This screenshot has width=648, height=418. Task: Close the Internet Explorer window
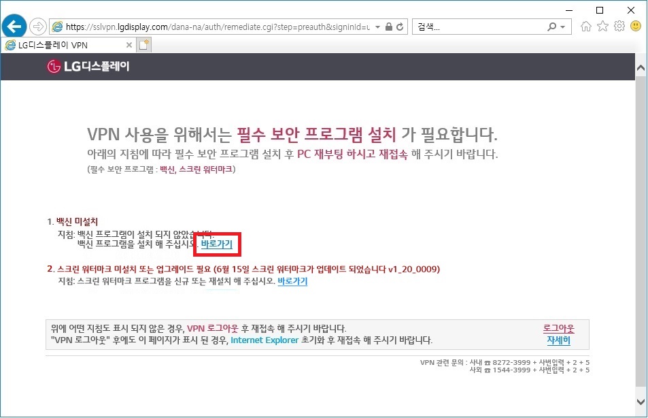tap(631, 10)
